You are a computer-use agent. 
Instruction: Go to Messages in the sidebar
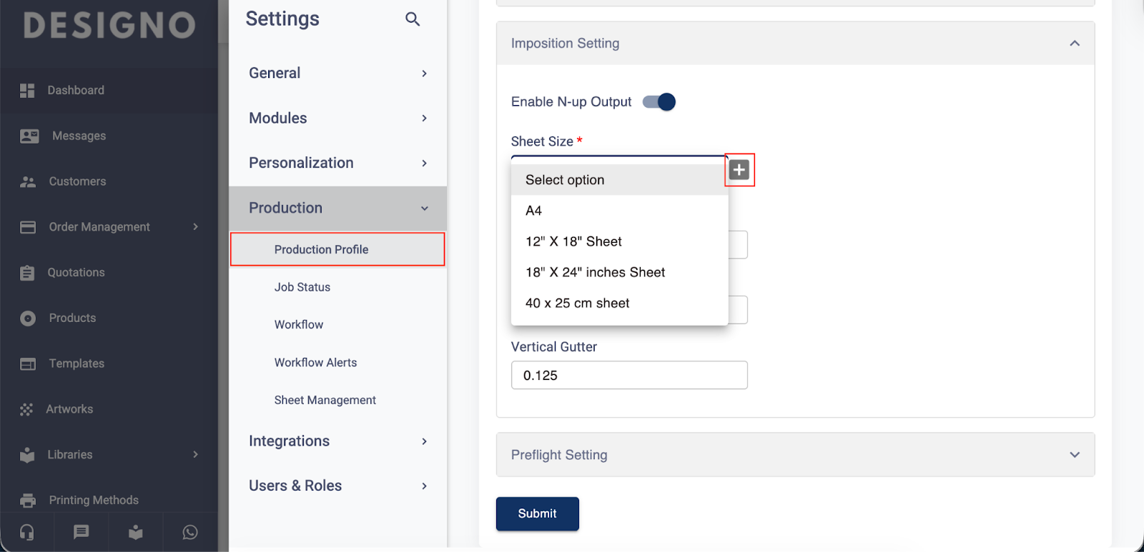79,136
